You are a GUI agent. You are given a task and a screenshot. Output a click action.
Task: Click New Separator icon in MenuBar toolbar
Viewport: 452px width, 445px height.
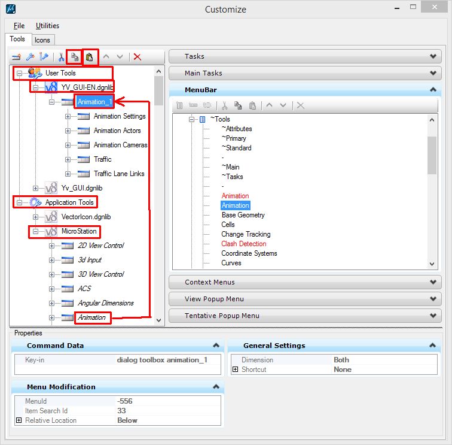207,105
